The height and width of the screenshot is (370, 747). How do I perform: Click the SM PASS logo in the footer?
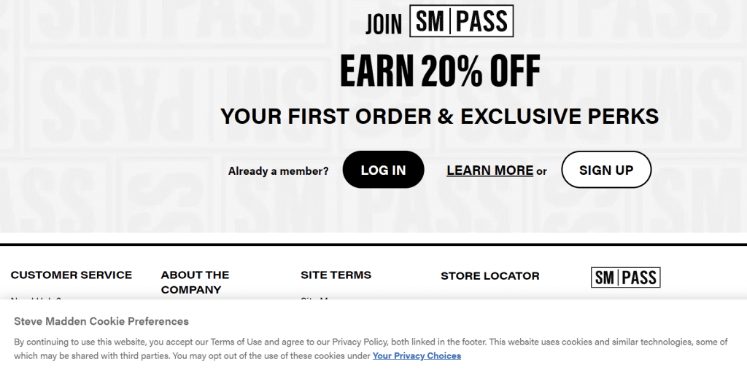625,277
